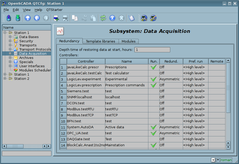Refresh the page with the green arrows icon

pyautogui.click(x=103, y=18)
